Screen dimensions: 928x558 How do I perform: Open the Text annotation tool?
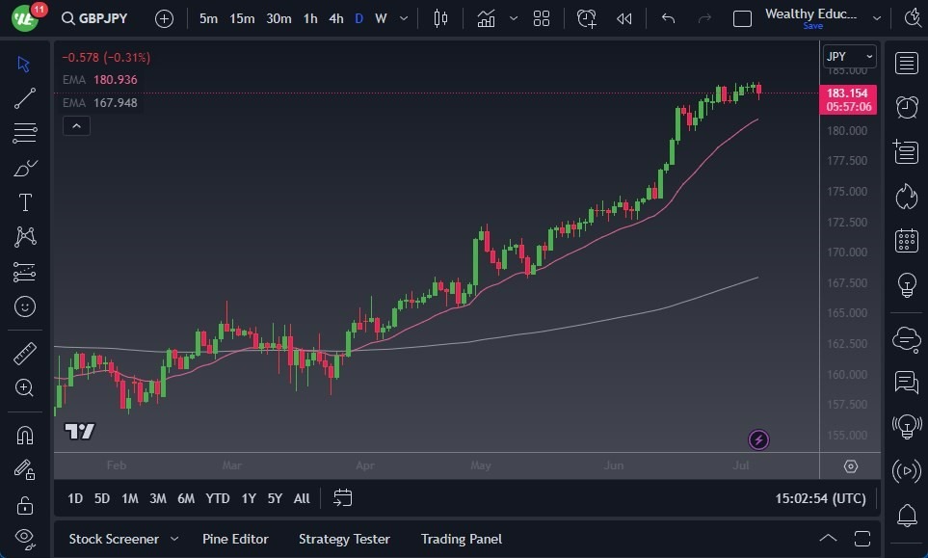[24, 202]
